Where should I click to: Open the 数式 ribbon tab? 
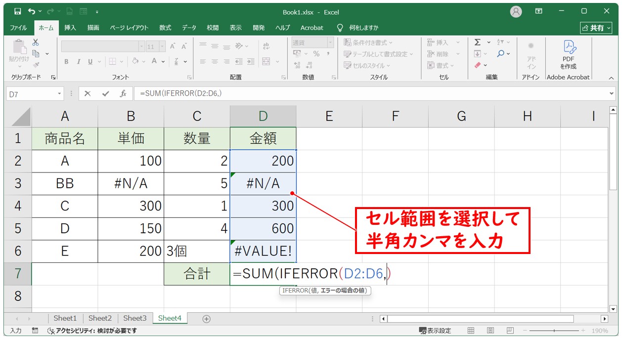click(x=165, y=28)
